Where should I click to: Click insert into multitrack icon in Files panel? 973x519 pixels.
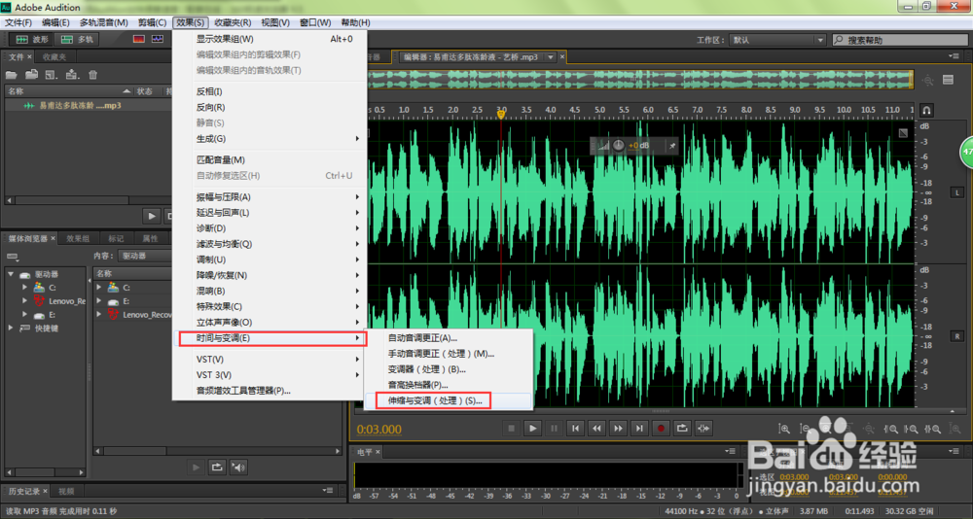[72, 75]
